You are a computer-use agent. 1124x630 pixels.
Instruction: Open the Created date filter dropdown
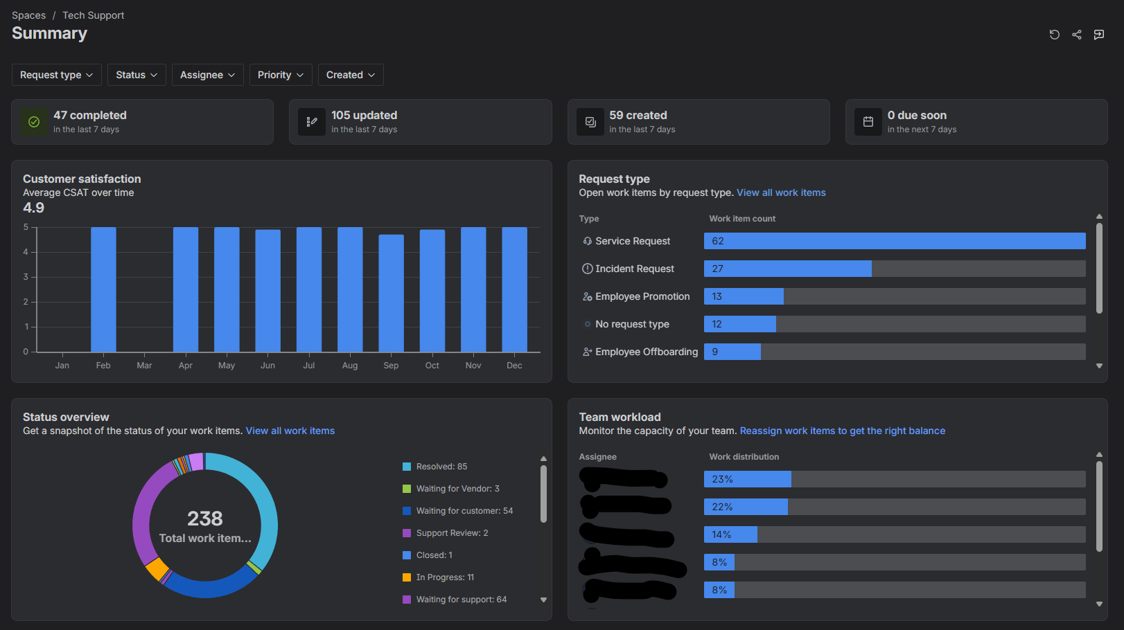pyautogui.click(x=351, y=75)
